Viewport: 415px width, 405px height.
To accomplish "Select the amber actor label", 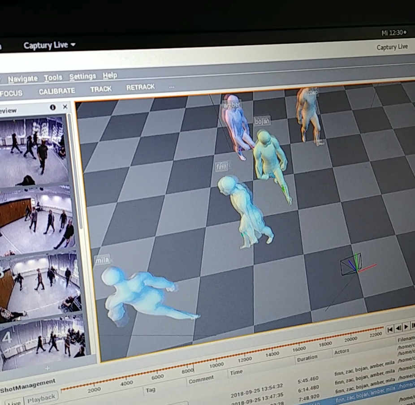I will tap(232, 105).
